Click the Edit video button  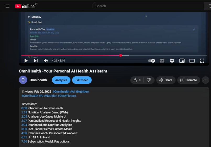pyautogui.click(x=82, y=80)
